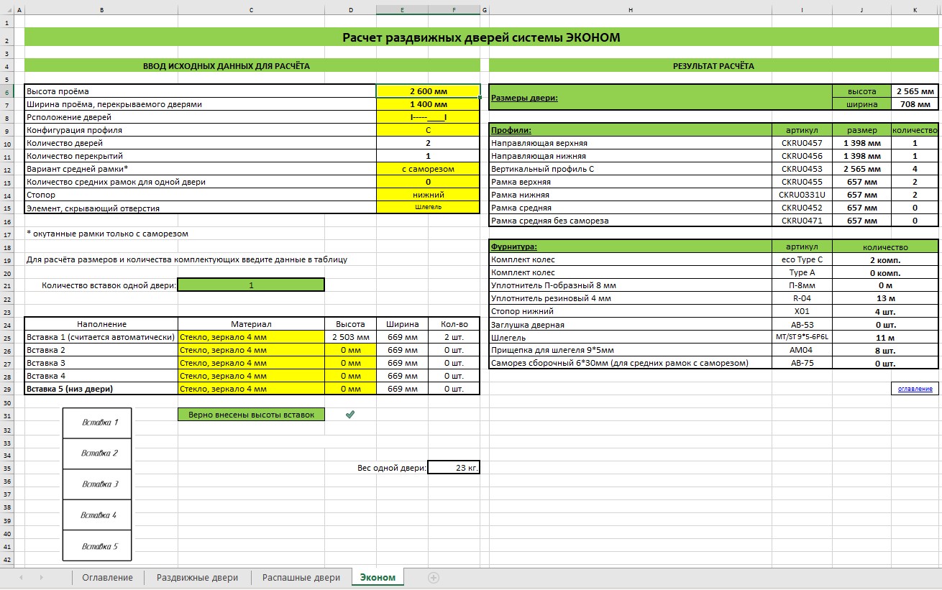Open material dropdown for Вставка 1
The width and height of the screenshot is (942, 590).
[x=251, y=337]
